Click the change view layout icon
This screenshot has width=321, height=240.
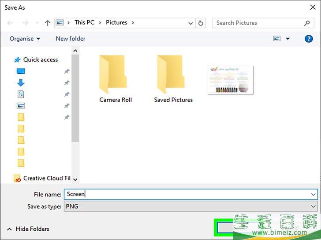click(x=277, y=39)
